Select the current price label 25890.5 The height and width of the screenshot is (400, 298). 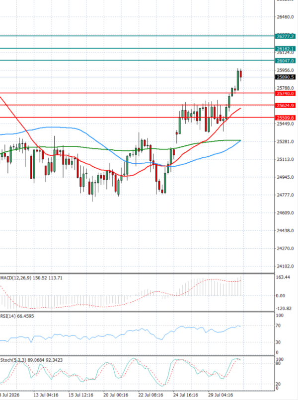[285, 77]
